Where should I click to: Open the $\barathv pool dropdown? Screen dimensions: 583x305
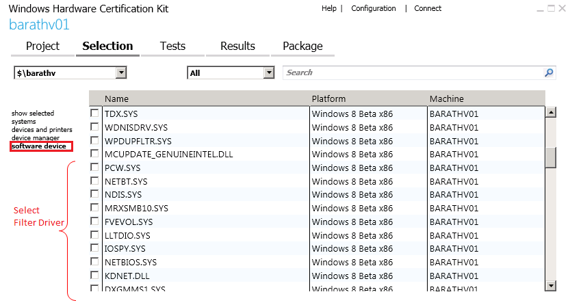[x=121, y=72]
